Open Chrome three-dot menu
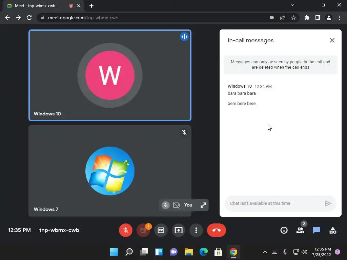This screenshot has height=260, width=347. (340, 18)
